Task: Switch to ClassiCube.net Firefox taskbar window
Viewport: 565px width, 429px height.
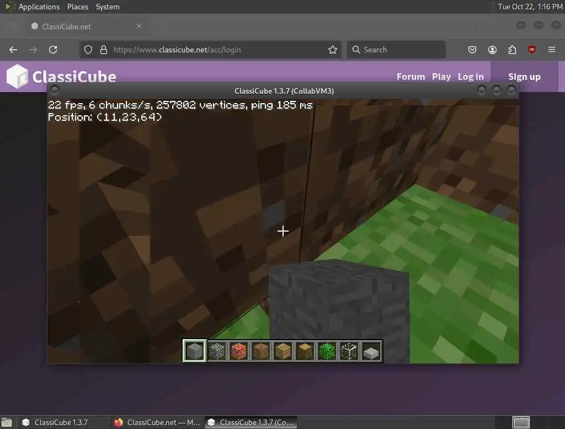Action: pyautogui.click(x=157, y=422)
